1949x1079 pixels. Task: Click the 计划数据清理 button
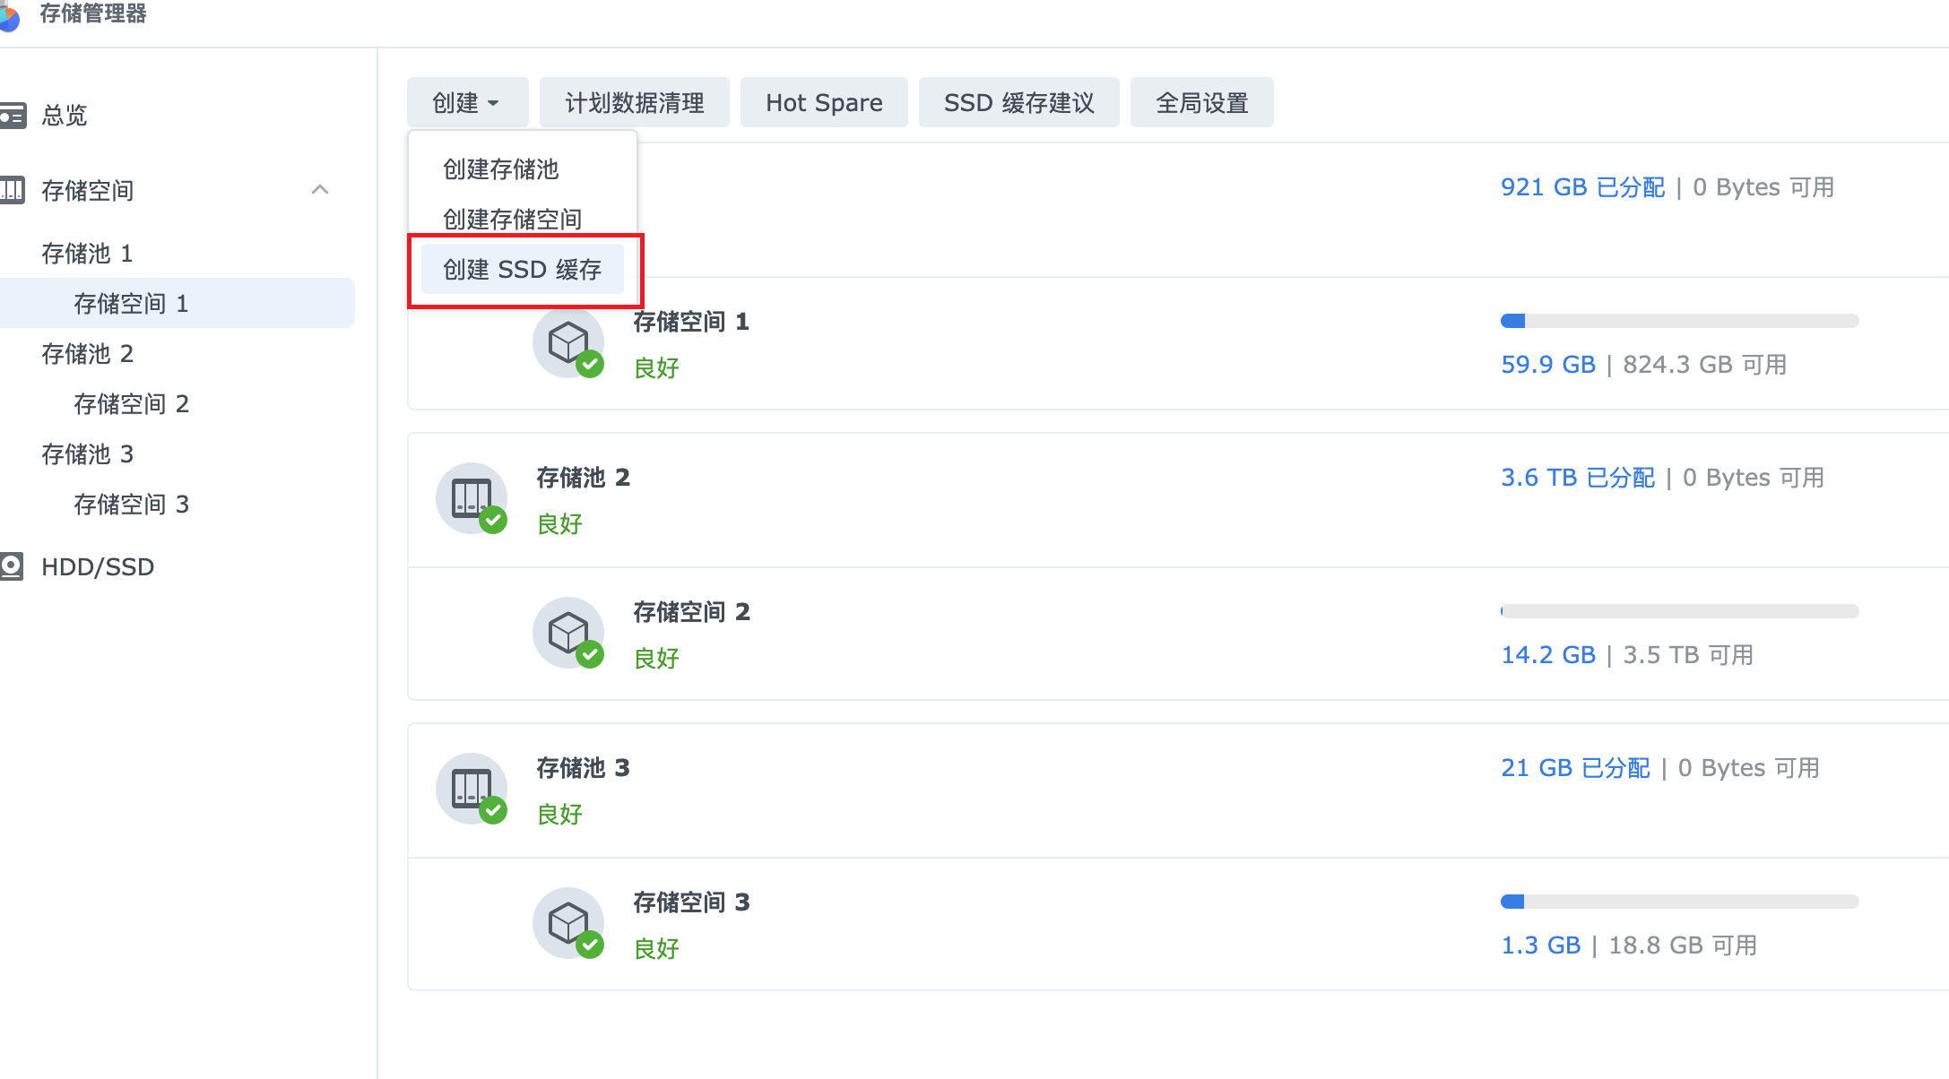tap(635, 103)
